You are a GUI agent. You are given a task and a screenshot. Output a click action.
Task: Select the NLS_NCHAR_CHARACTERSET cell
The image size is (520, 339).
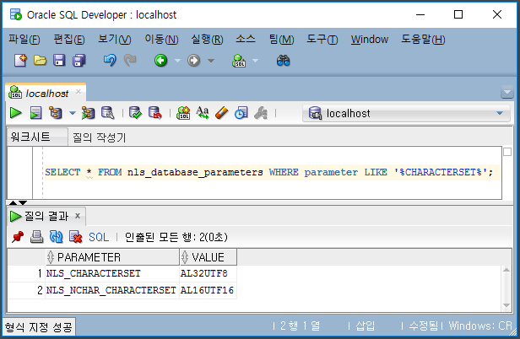(x=112, y=290)
